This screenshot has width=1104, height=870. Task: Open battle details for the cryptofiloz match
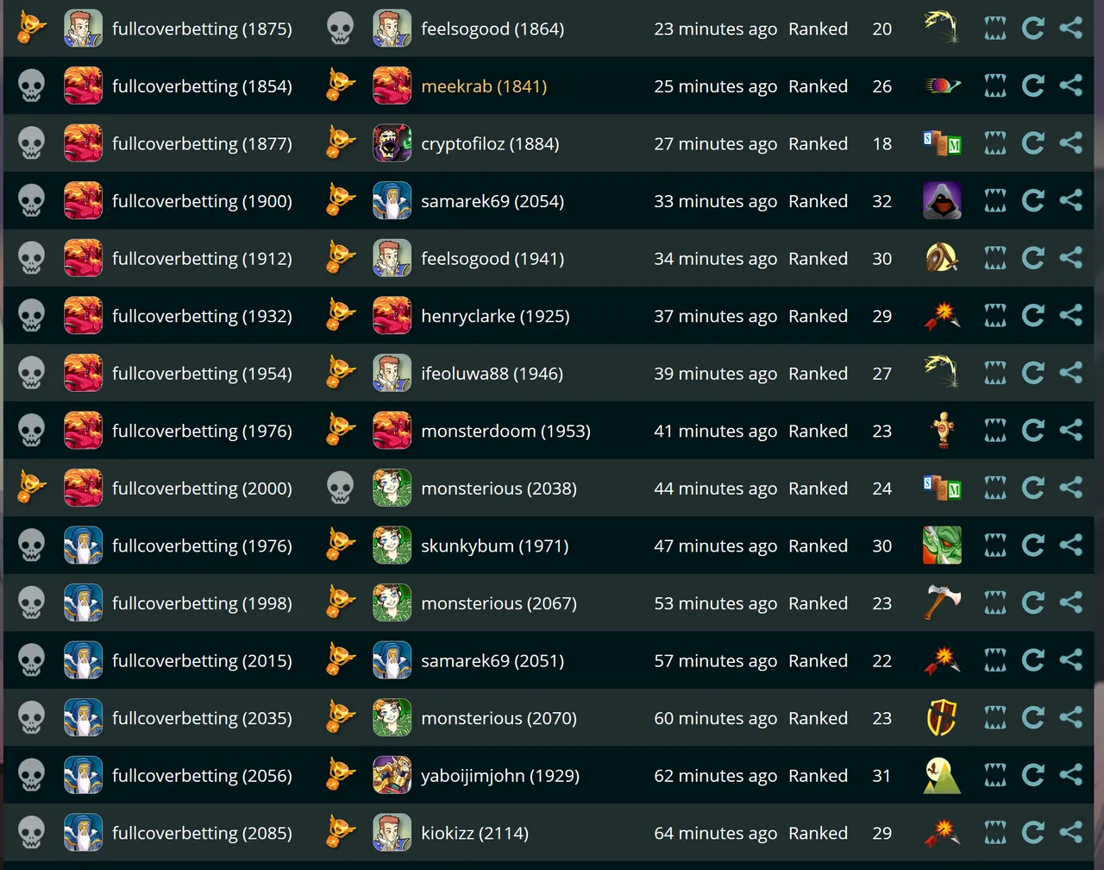pyautogui.click(x=995, y=143)
